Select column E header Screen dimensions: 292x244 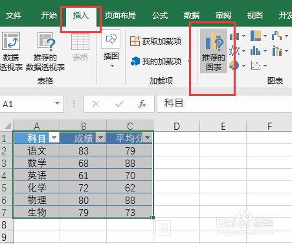pos(223,126)
